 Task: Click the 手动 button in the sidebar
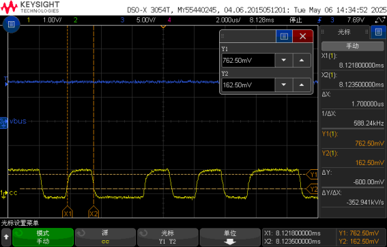[x=353, y=46]
